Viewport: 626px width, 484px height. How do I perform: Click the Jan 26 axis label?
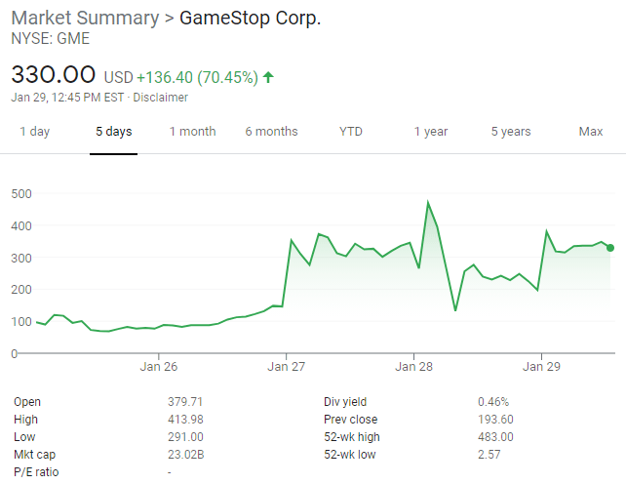pos(159,368)
